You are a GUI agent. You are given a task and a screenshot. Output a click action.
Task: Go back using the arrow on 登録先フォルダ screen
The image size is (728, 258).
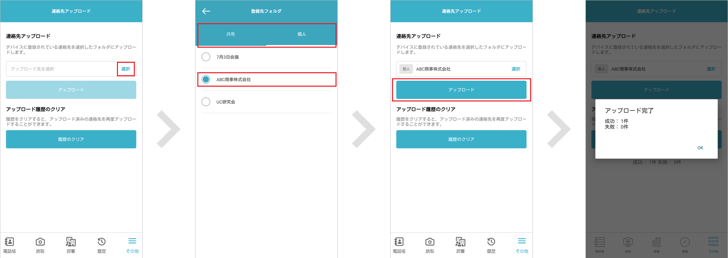tap(206, 11)
